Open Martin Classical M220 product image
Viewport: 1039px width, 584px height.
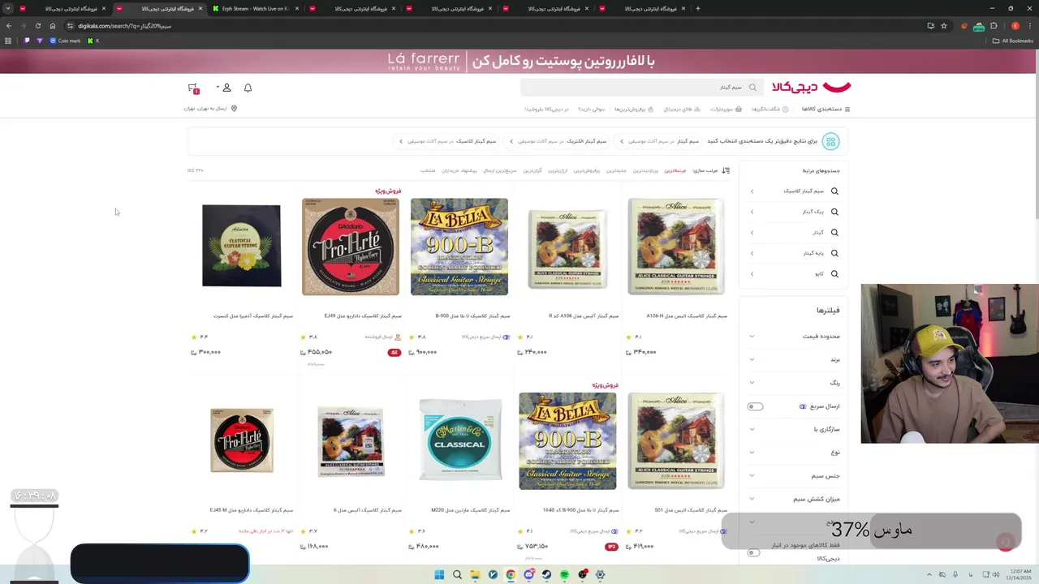[459, 440]
